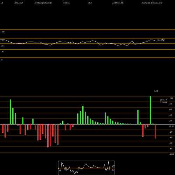This screenshot has width=175, height=175.
Task: Click the 100 label on left RSI axis
Action: click(3, 32)
